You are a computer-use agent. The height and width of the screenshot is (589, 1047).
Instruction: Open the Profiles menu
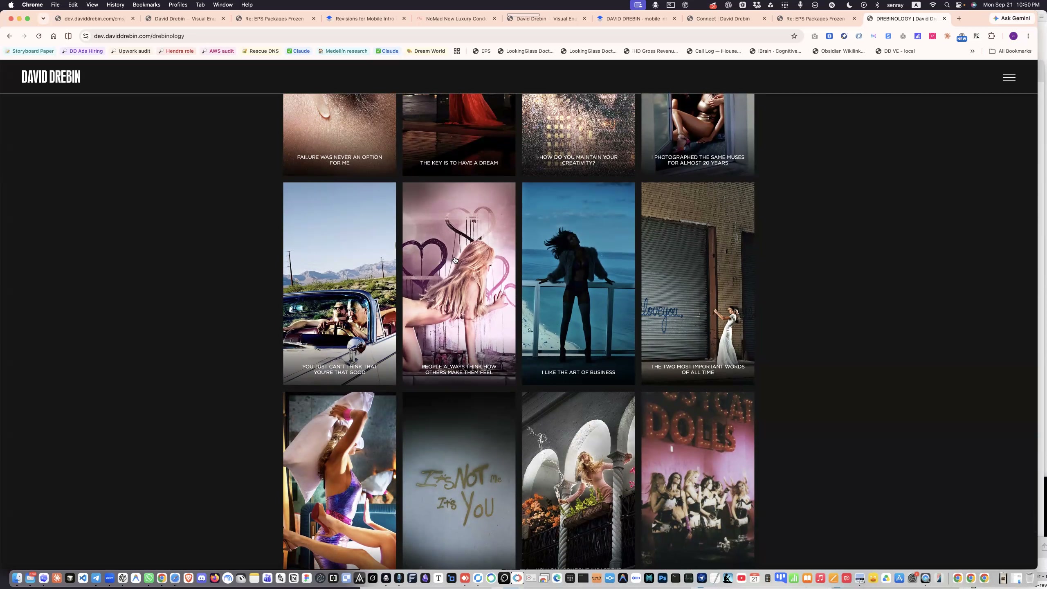pyautogui.click(x=178, y=4)
